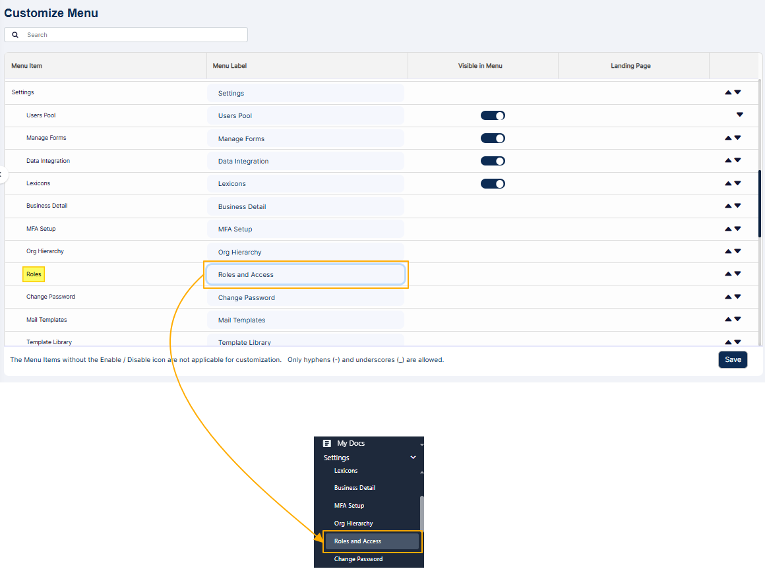Select Change Password in the preview menu
Viewport: 765px width, 571px height.
coord(358,558)
